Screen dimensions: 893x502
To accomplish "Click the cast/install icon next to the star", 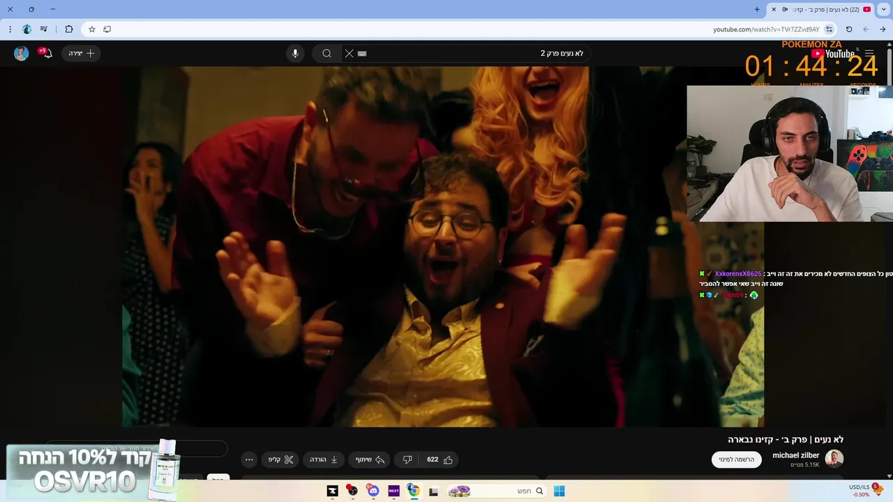I will (x=107, y=29).
